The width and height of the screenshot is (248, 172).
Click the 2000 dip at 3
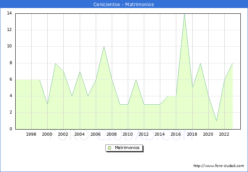coord(47,104)
